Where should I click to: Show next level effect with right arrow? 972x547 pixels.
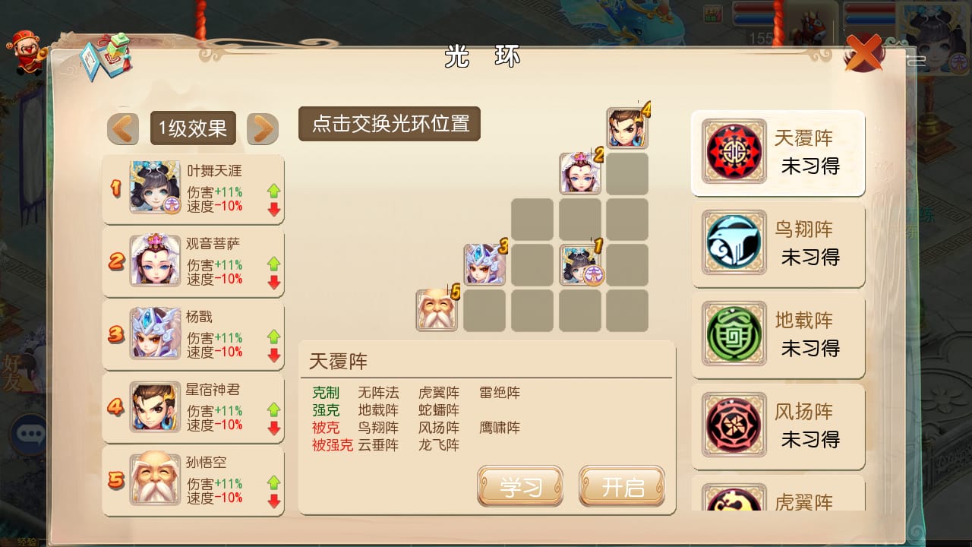263,129
